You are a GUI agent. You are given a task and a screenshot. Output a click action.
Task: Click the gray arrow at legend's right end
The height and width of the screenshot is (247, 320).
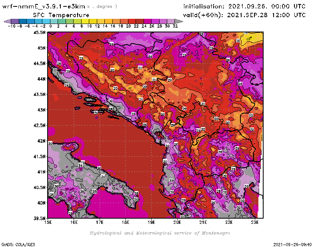(x=178, y=21)
